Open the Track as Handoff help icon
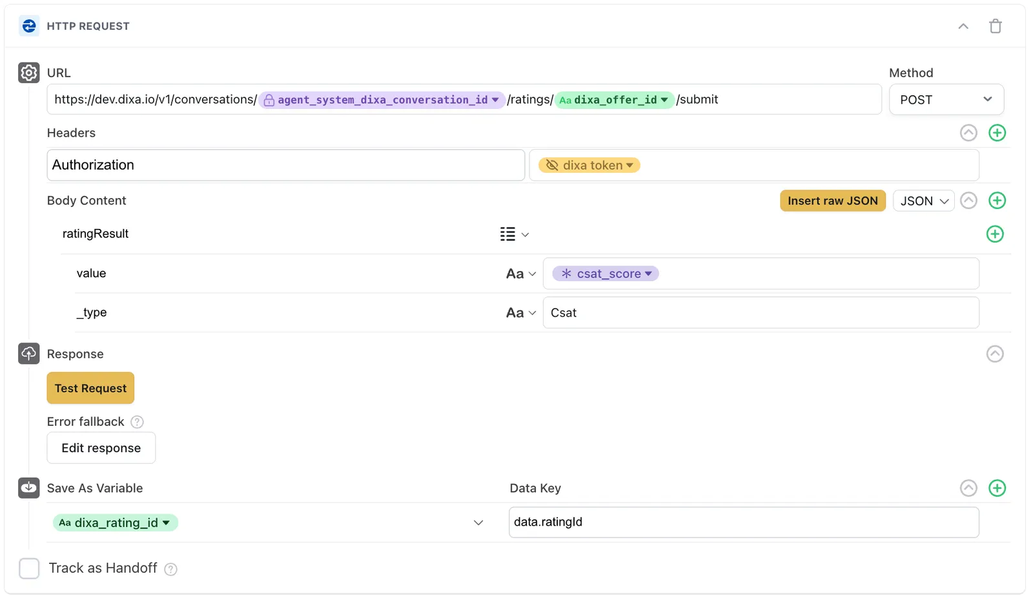Image resolution: width=1033 pixels, height=603 pixels. [x=170, y=569]
